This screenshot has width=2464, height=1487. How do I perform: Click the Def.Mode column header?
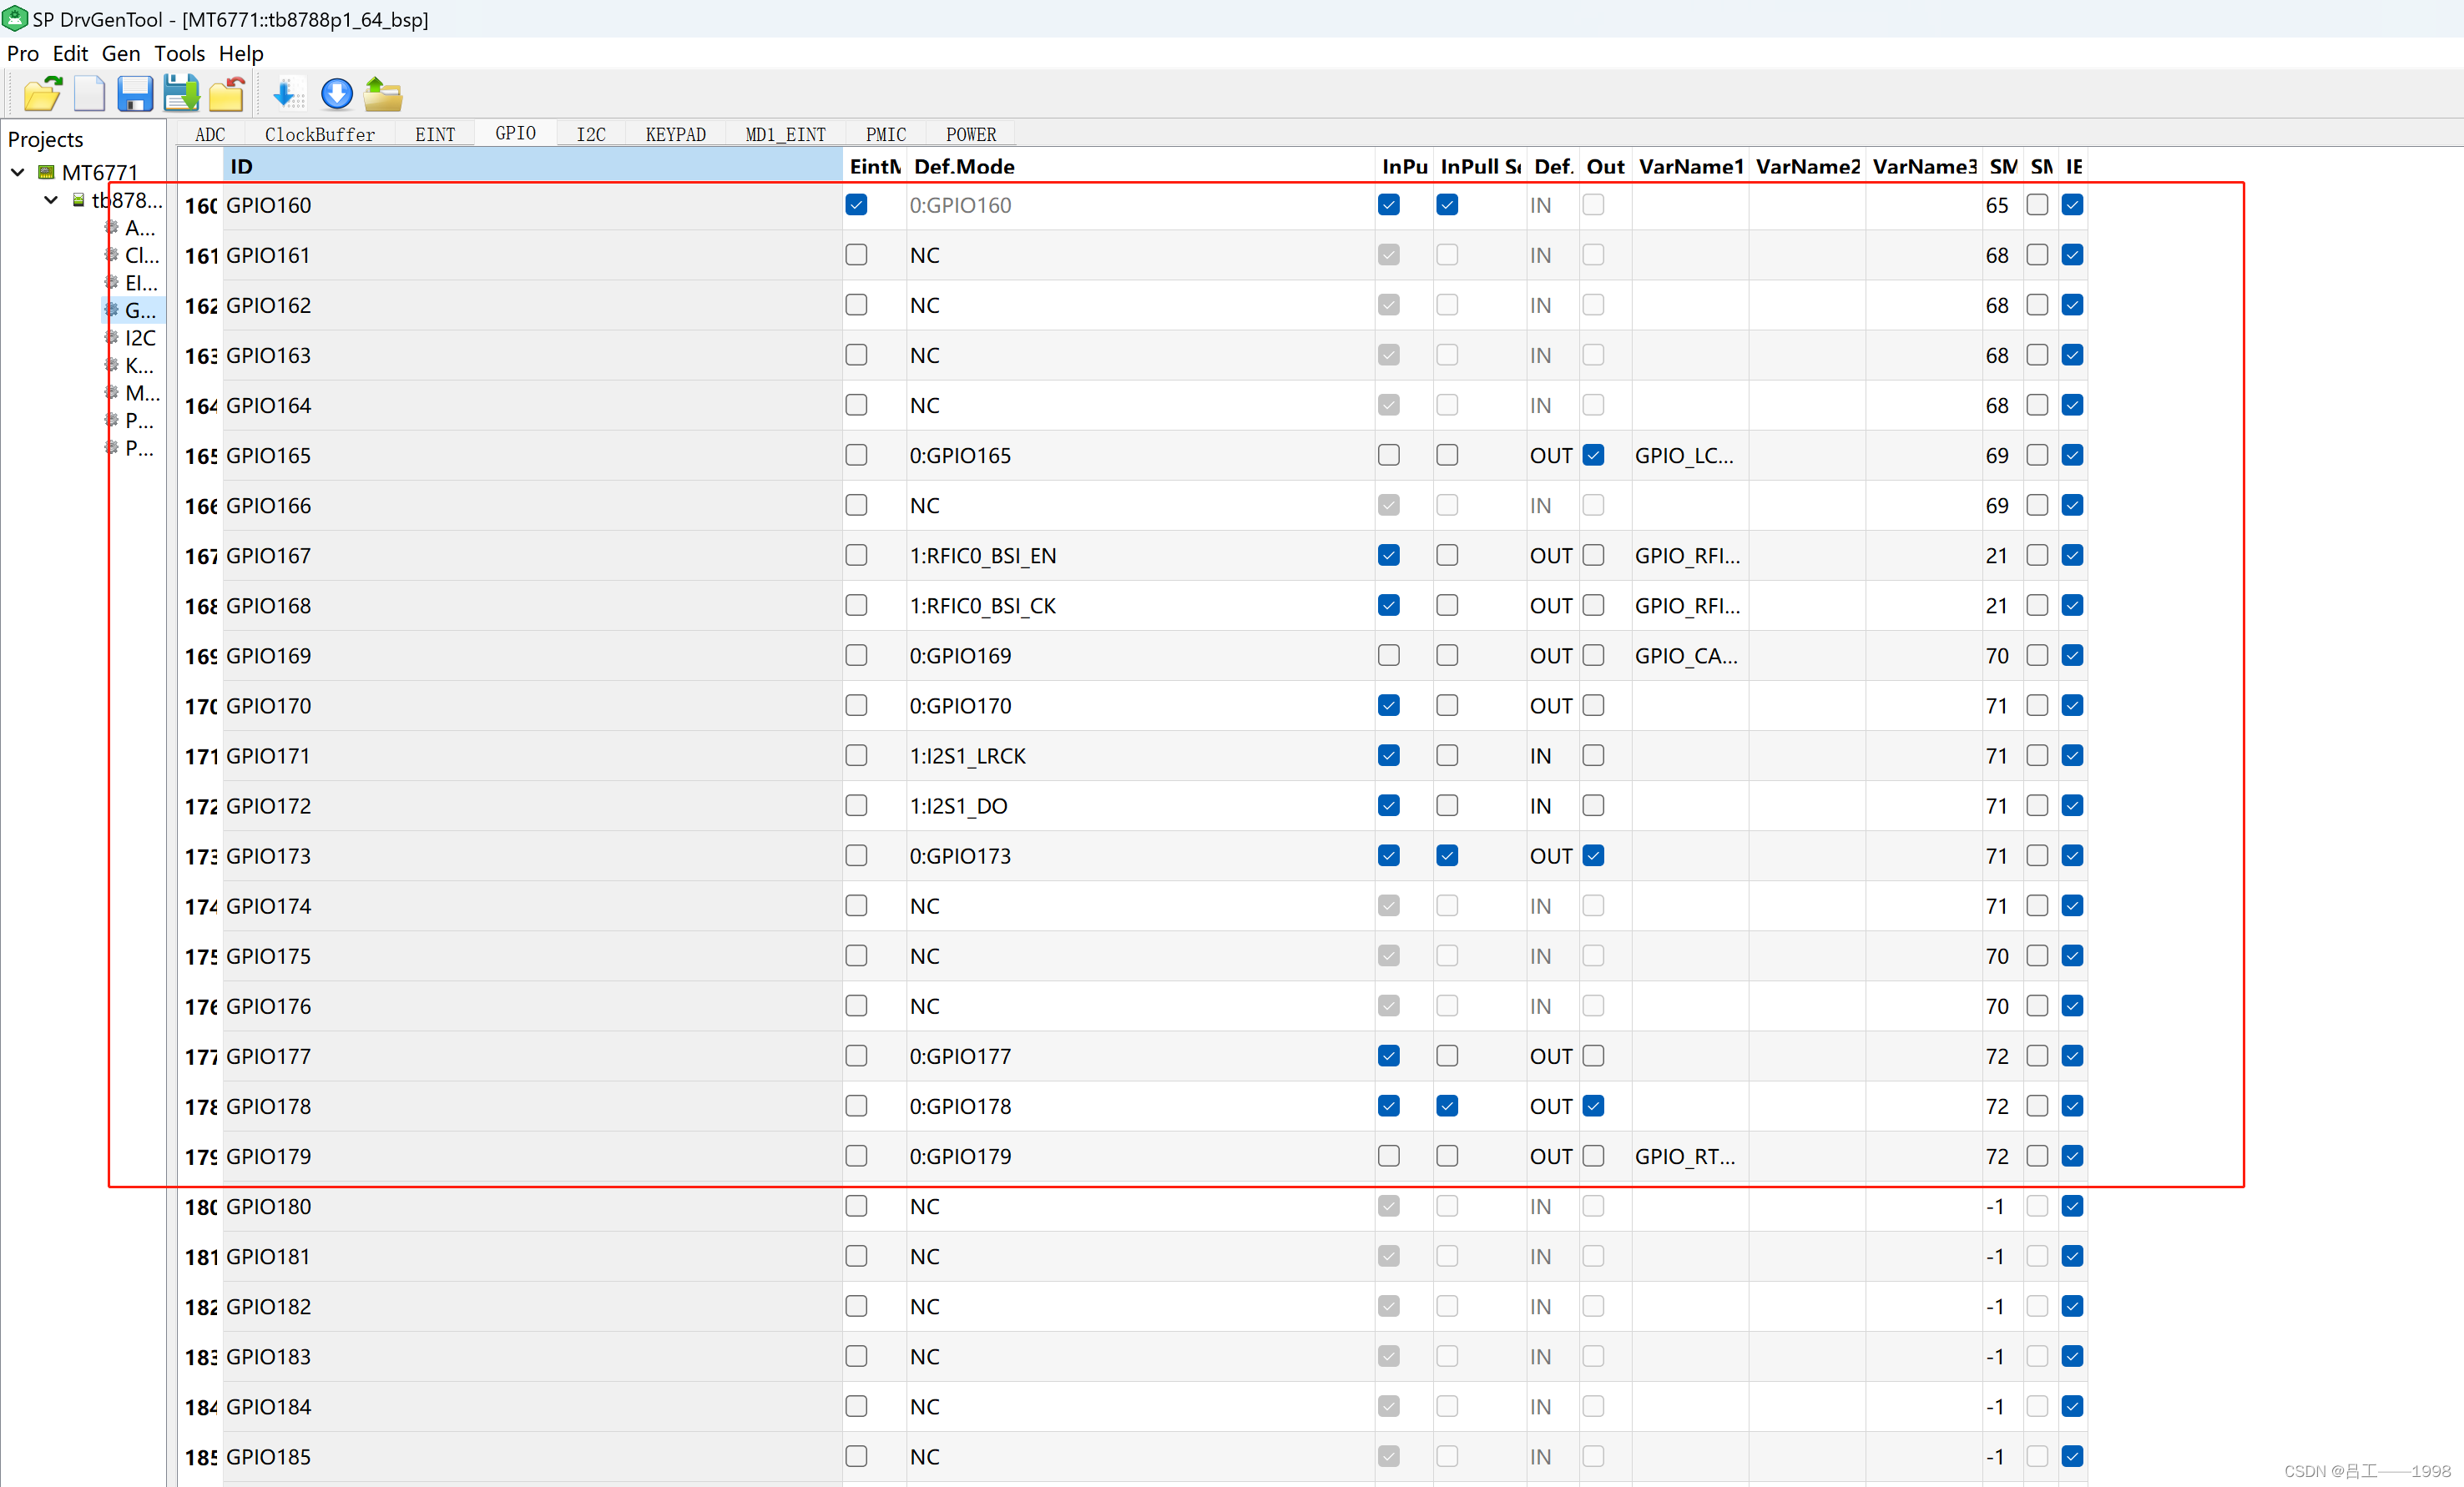[1140, 166]
